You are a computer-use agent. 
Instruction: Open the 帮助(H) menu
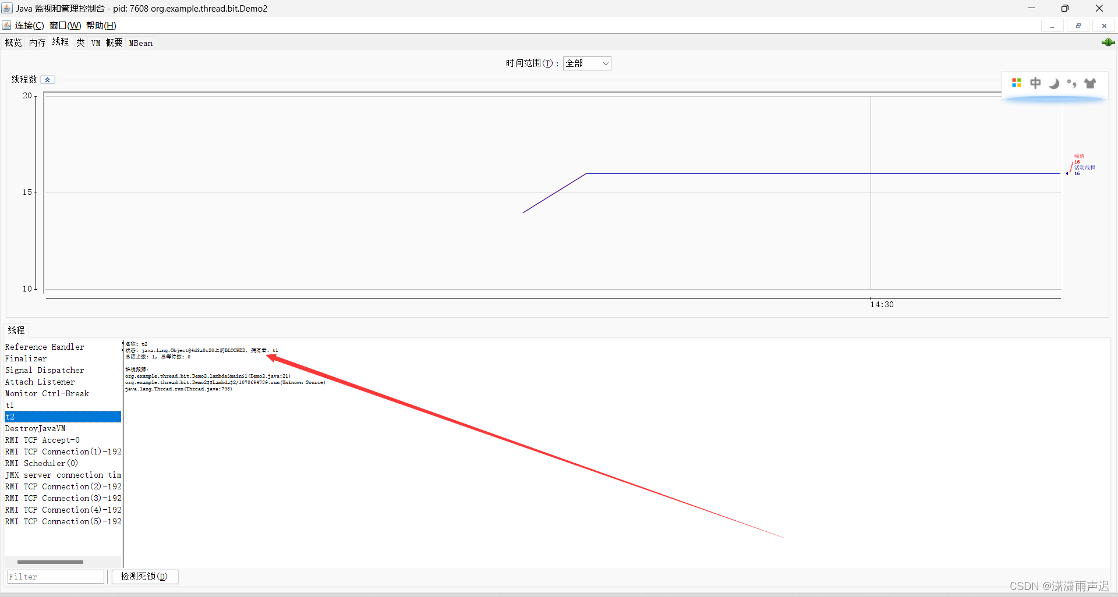[101, 26]
